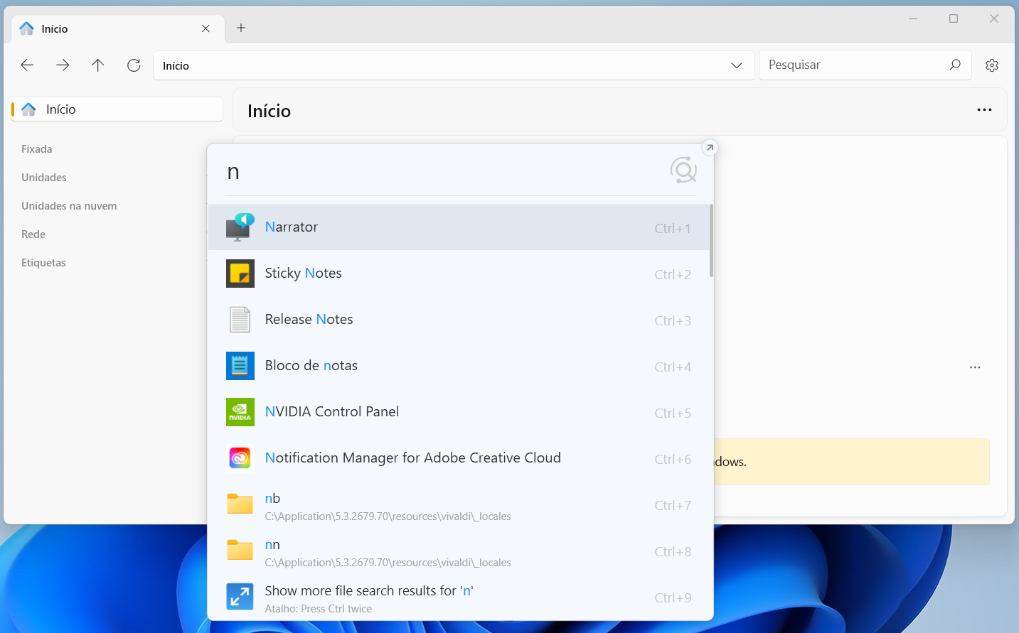Open Release Notes result
This screenshot has height=633, width=1019.
[x=459, y=320]
